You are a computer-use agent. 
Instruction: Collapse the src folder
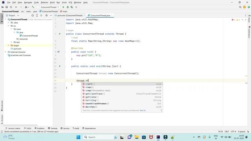tap(9, 26)
